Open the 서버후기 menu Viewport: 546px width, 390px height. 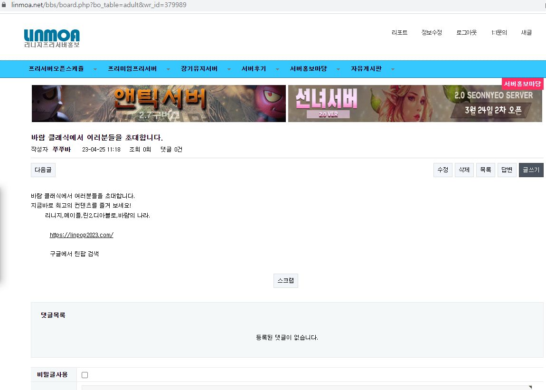[254, 69]
